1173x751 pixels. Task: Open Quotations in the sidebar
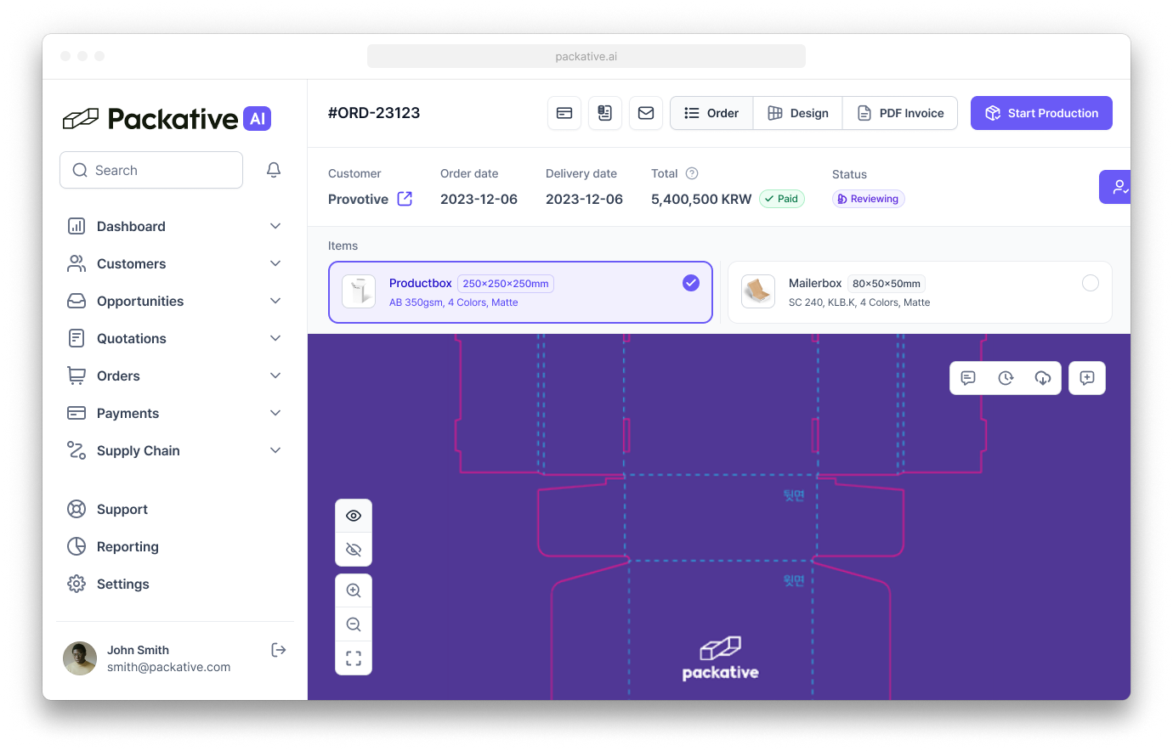pyautogui.click(x=175, y=338)
